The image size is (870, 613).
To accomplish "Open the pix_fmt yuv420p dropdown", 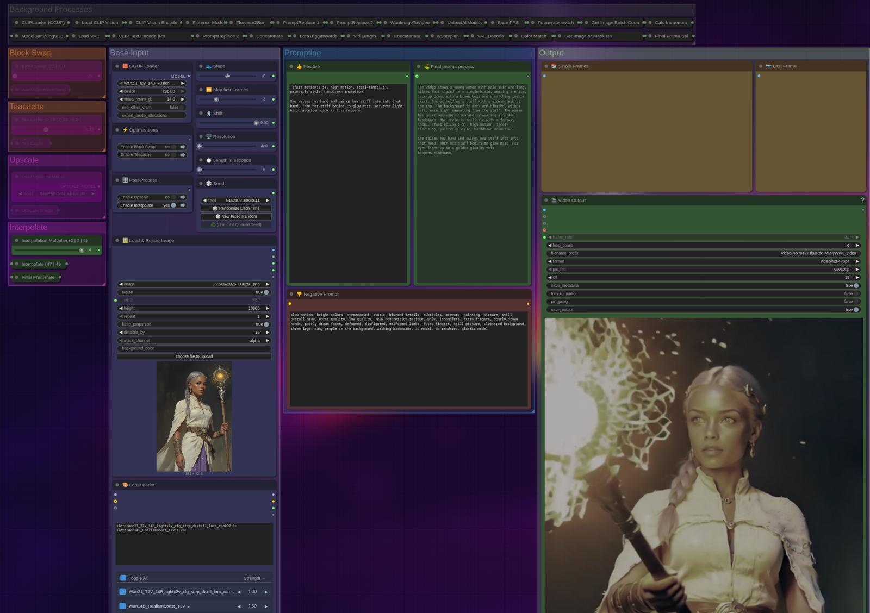I will (704, 270).
